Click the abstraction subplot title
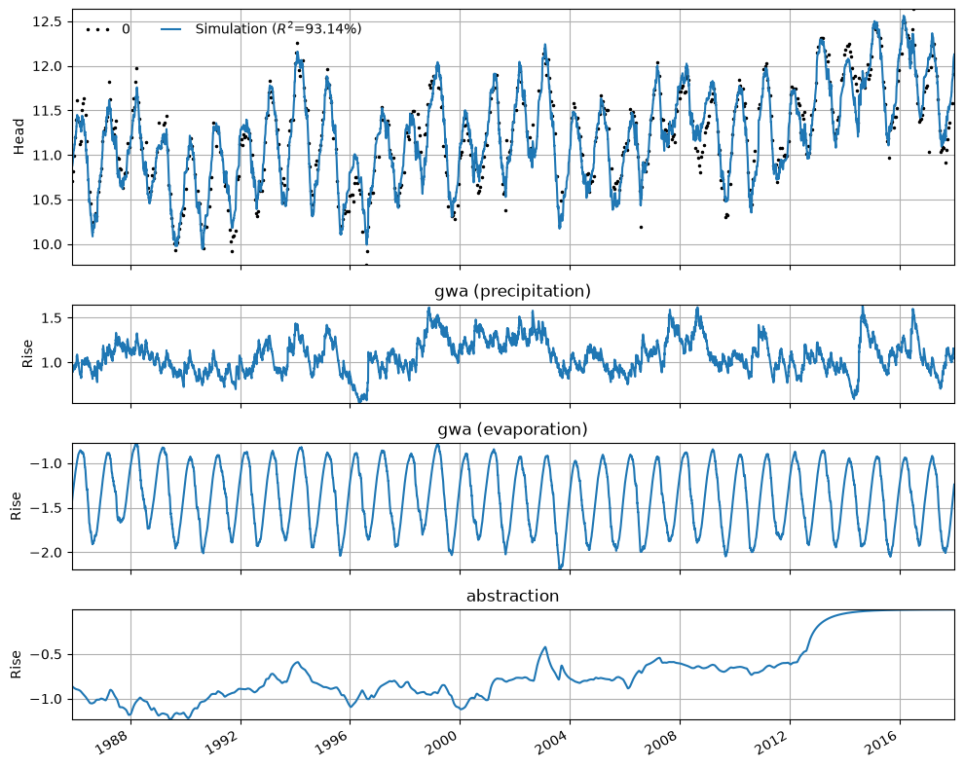 point(512,596)
